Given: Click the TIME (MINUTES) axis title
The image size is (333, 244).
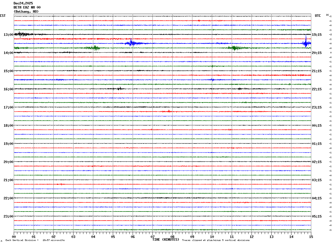Looking at the screenshot, I should point(166,240).
